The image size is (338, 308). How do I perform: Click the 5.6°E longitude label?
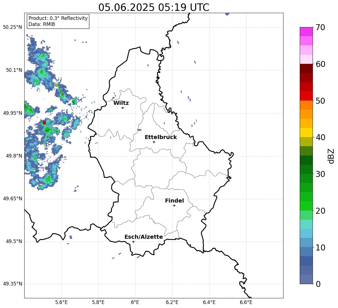click(61, 302)
